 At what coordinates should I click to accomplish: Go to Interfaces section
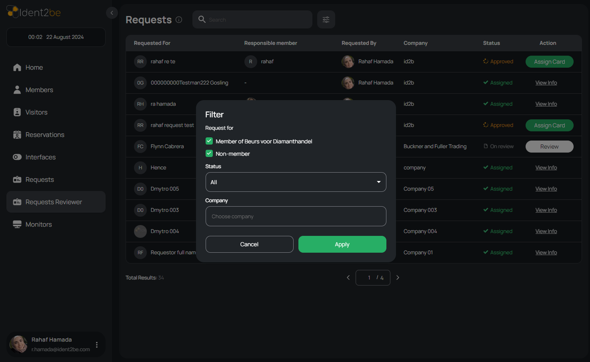56,157
